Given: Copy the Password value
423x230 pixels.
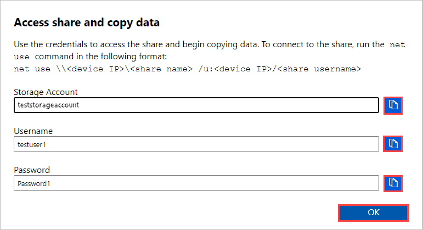Looking at the screenshot, I should (393, 183).
